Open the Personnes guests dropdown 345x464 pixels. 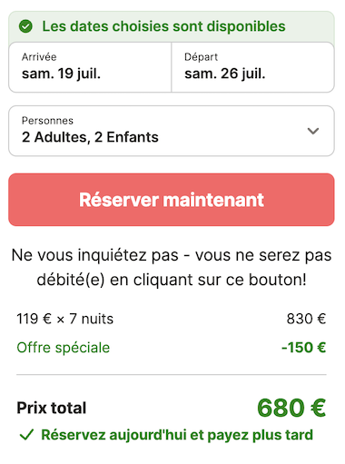pos(172,131)
